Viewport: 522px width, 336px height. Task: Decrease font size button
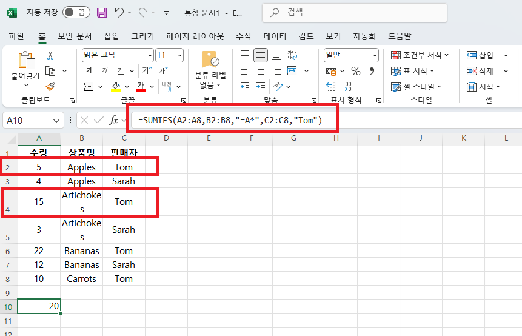click(x=164, y=70)
